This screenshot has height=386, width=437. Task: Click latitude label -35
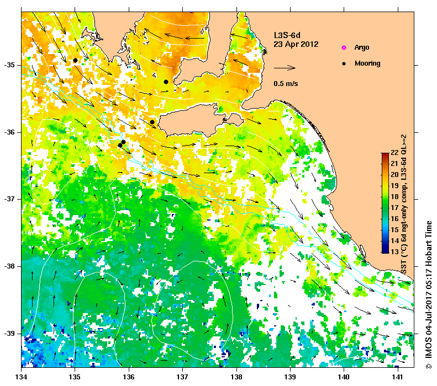coord(9,65)
